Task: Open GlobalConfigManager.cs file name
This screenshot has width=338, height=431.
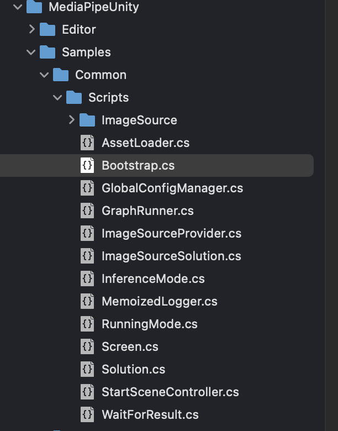Action: (172, 188)
